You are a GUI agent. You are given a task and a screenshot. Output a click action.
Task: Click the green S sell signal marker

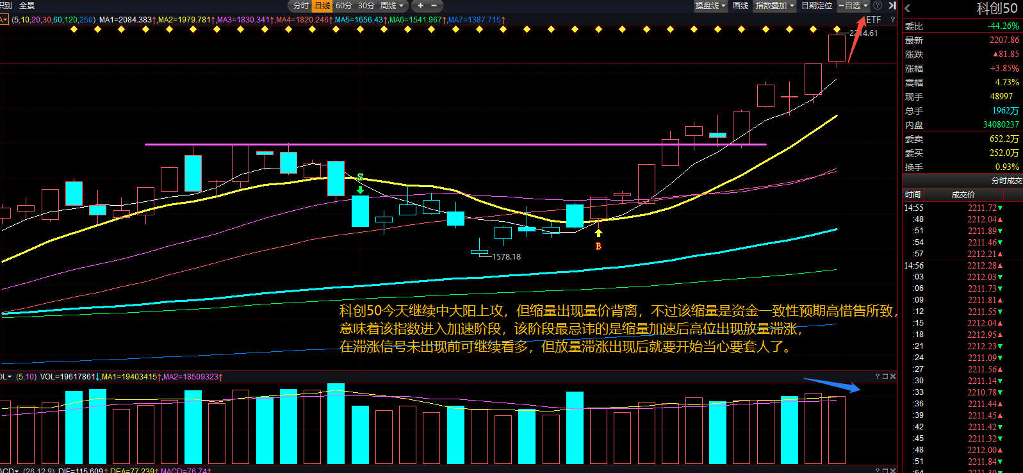[x=360, y=178]
